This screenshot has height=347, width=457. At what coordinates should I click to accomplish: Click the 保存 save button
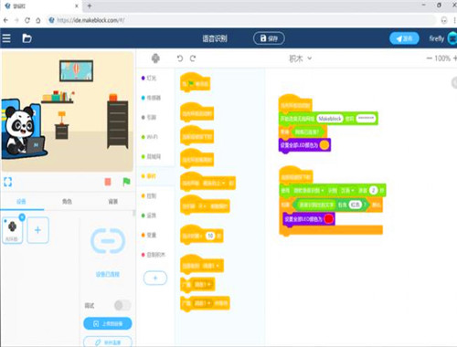click(x=269, y=38)
